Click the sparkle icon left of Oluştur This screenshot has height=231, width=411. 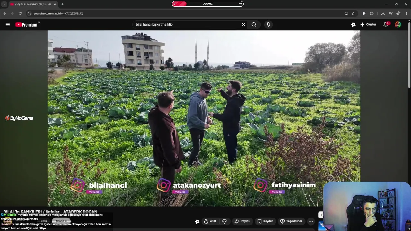click(353, 25)
